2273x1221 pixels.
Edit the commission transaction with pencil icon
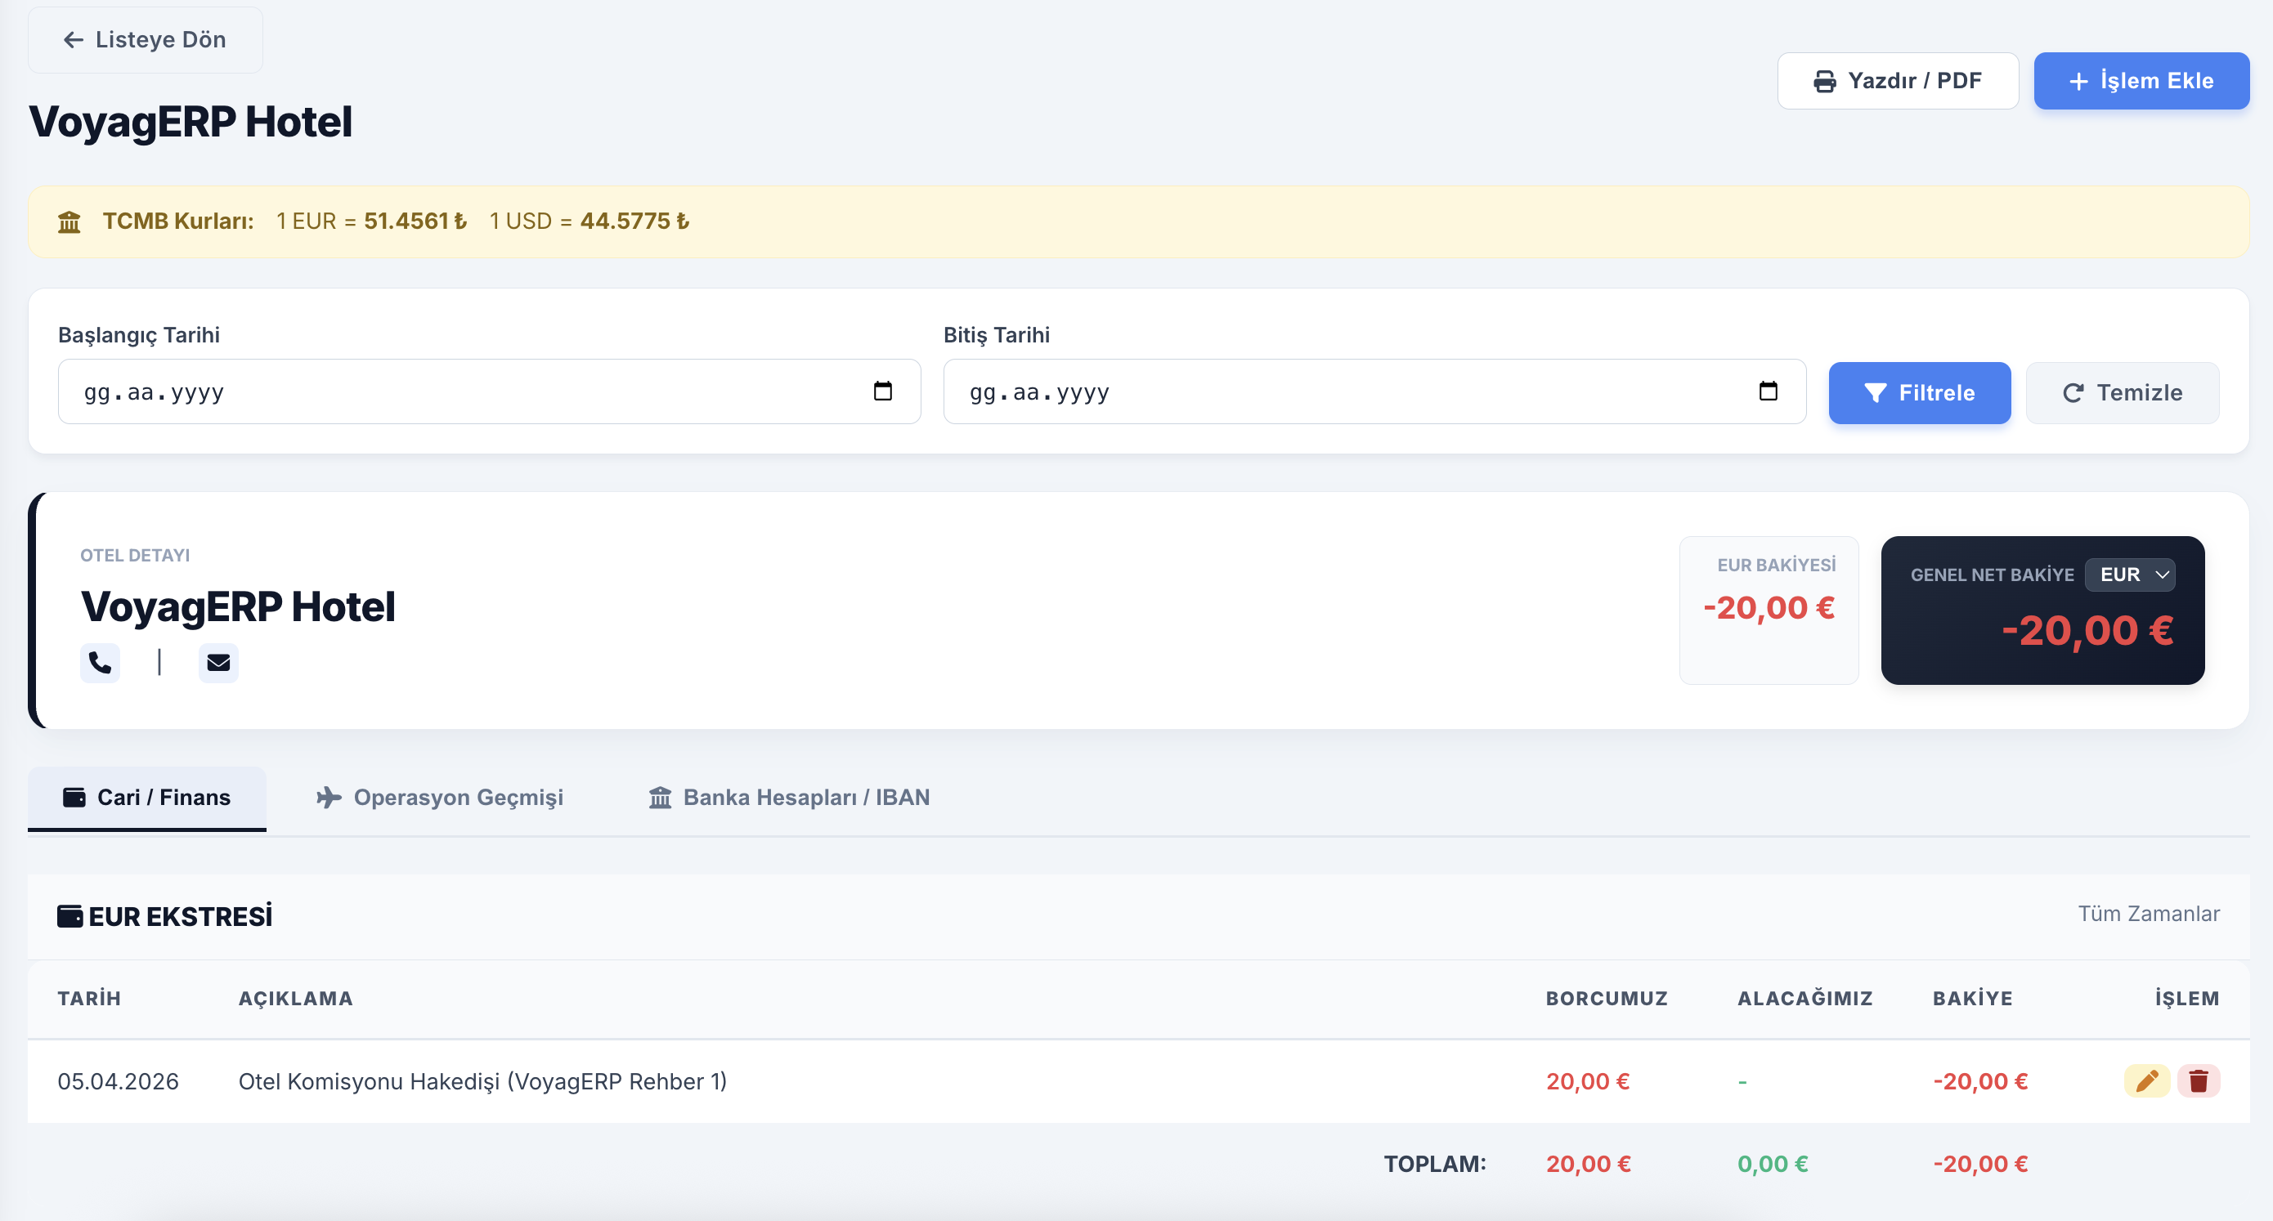coord(2146,1080)
